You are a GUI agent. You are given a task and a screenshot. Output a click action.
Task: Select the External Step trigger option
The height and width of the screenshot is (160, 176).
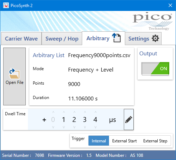(x=155, y=141)
